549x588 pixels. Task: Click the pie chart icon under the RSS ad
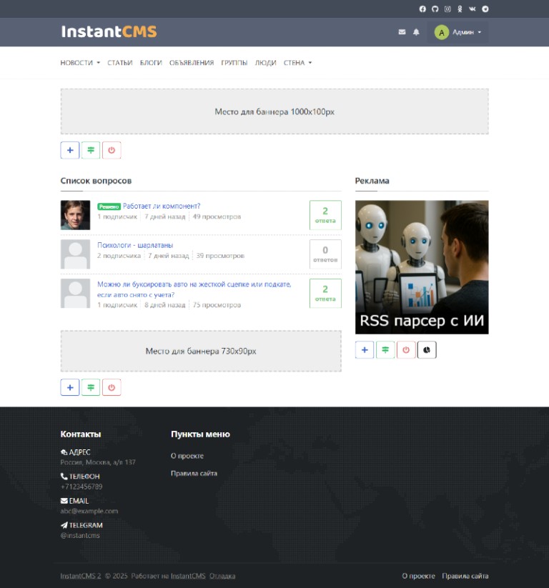(x=427, y=350)
